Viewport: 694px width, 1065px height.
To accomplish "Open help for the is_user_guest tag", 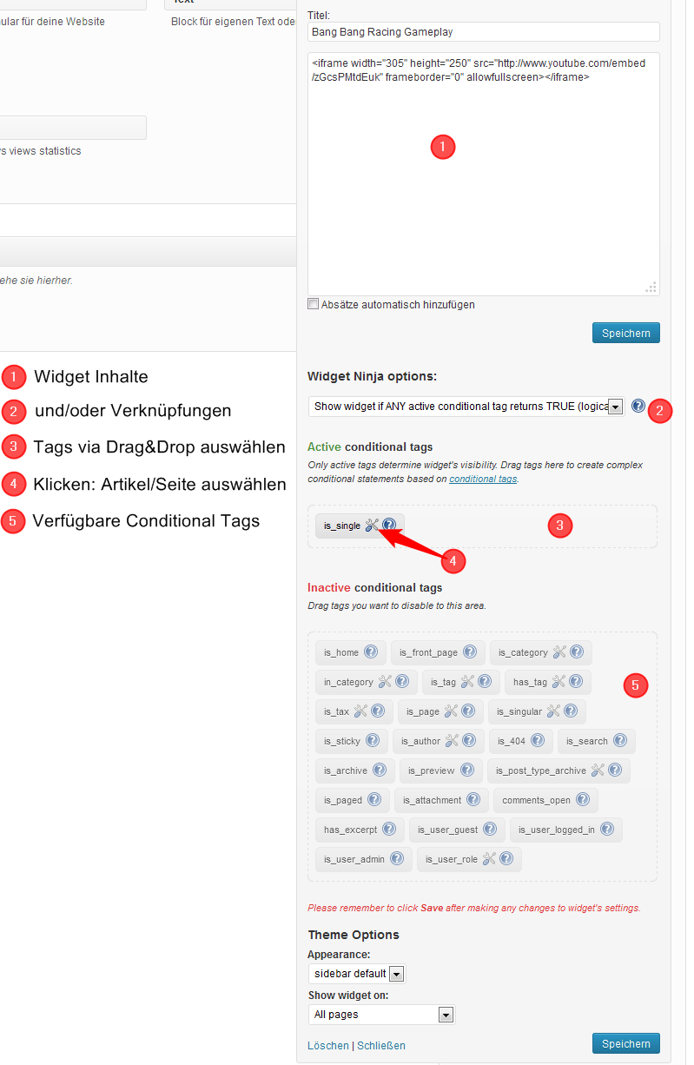I will tap(490, 830).
